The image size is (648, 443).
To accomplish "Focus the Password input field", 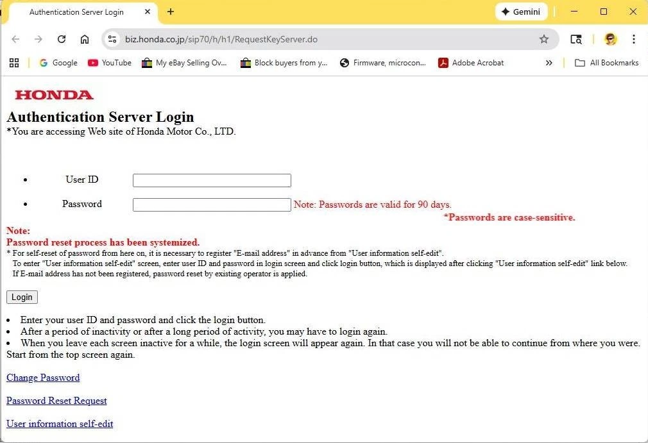I will coord(212,205).
